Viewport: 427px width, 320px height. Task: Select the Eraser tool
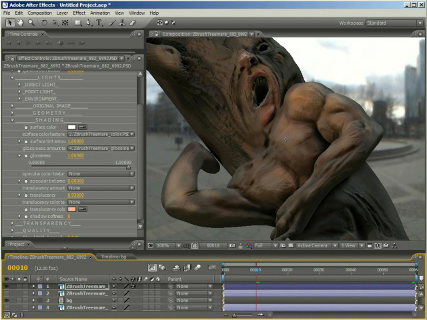132,23
